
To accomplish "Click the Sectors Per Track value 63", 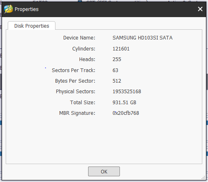I will point(115,70).
